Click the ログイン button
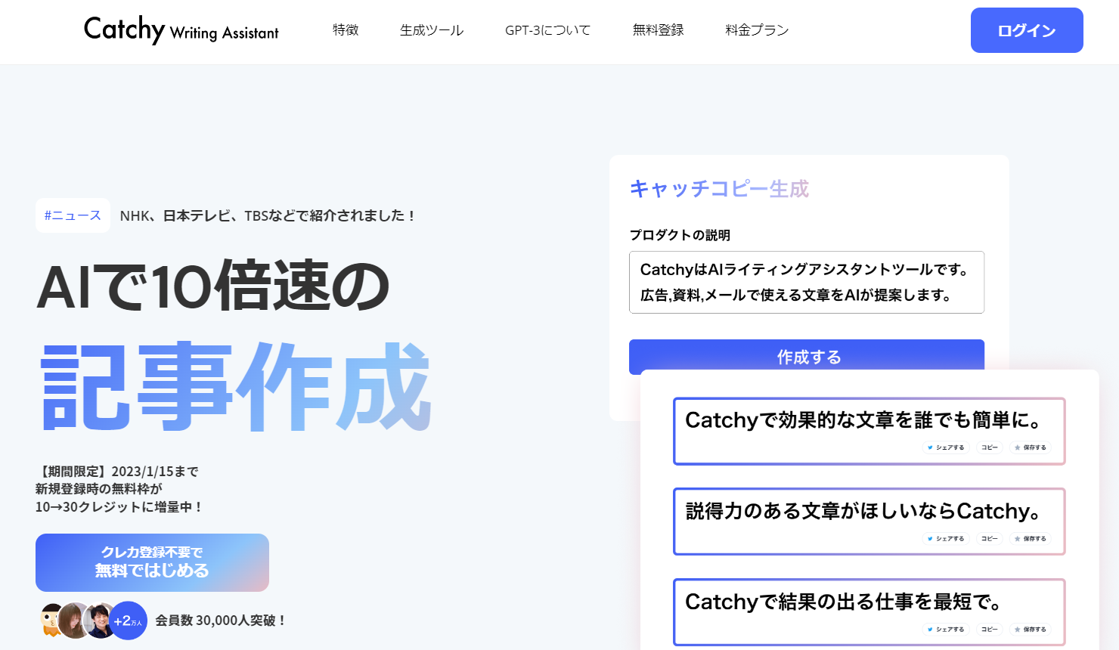The width and height of the screenshot is (1119, 650). [x=1027, y=30]
